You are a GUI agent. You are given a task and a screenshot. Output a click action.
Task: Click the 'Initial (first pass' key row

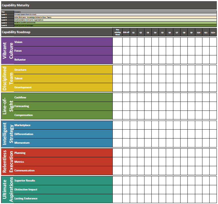[x=115, y=17]
